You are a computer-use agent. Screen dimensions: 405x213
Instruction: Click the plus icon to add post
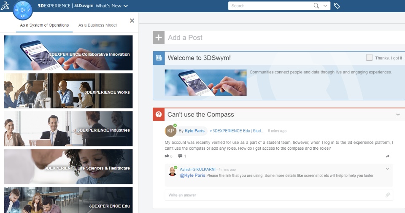click(159, 38)
